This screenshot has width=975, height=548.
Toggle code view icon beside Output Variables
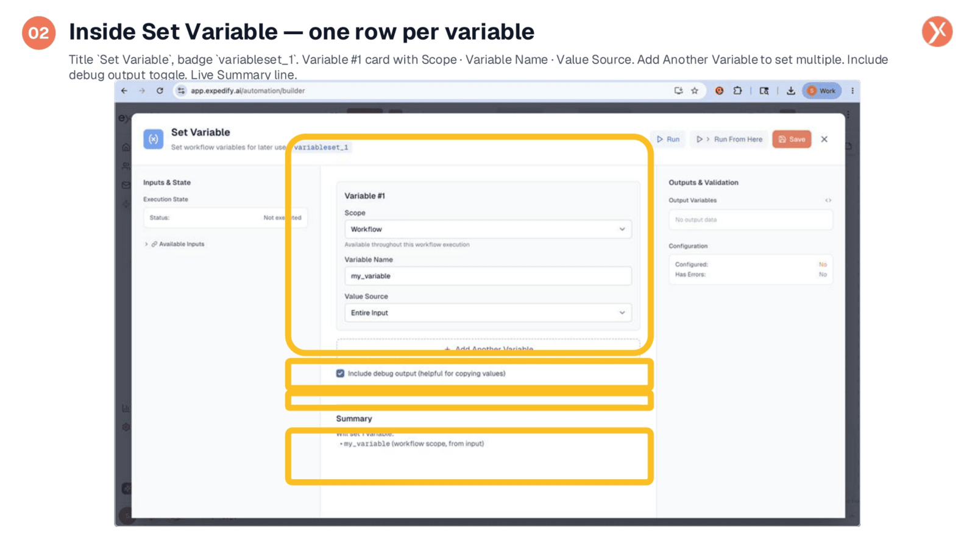(x=828, y=200)
